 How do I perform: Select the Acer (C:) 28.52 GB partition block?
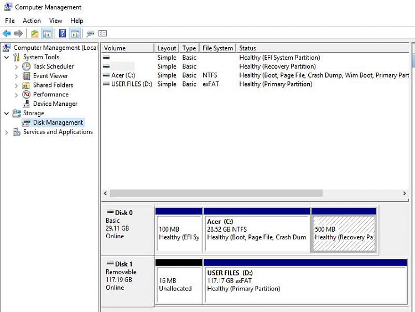257,230
